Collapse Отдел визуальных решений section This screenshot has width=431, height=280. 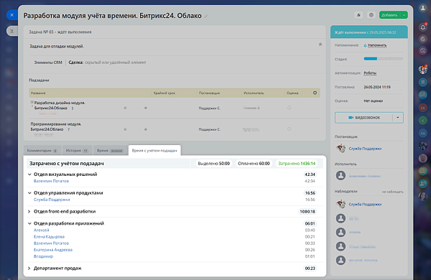point(29,174)
